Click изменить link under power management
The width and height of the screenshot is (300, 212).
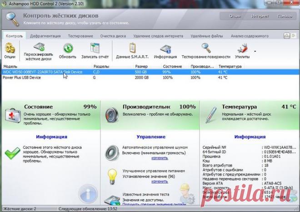click(160, 181)
